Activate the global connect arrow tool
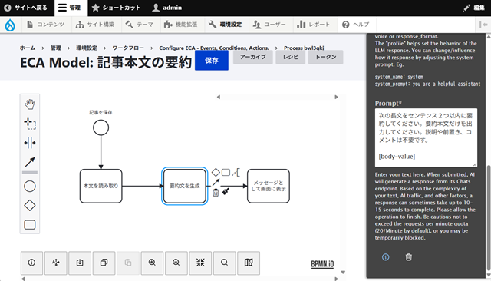Screen dimensions: 491x281 pyautogui.click(x=30, y=162)
